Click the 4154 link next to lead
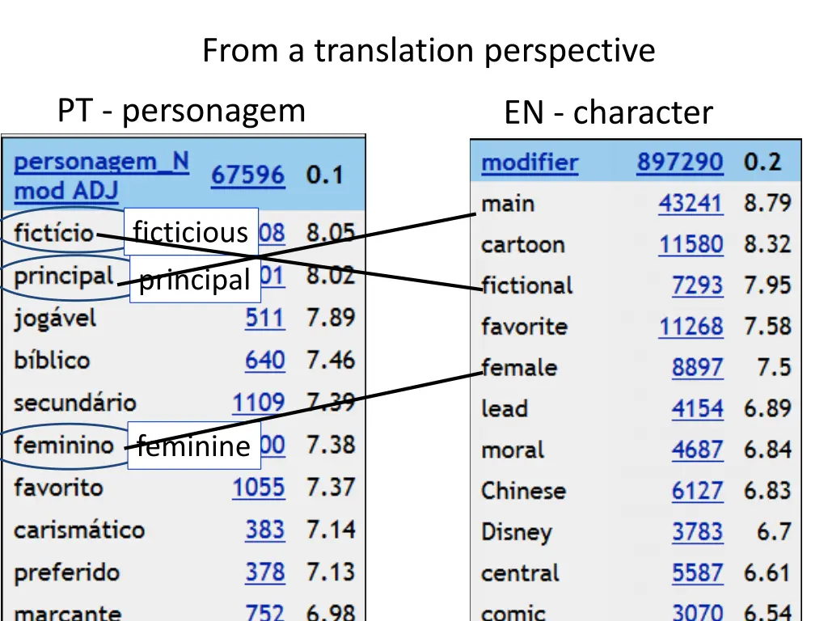Image resolution: width=828 pixels, height=621 pixels. coord(697,409)
